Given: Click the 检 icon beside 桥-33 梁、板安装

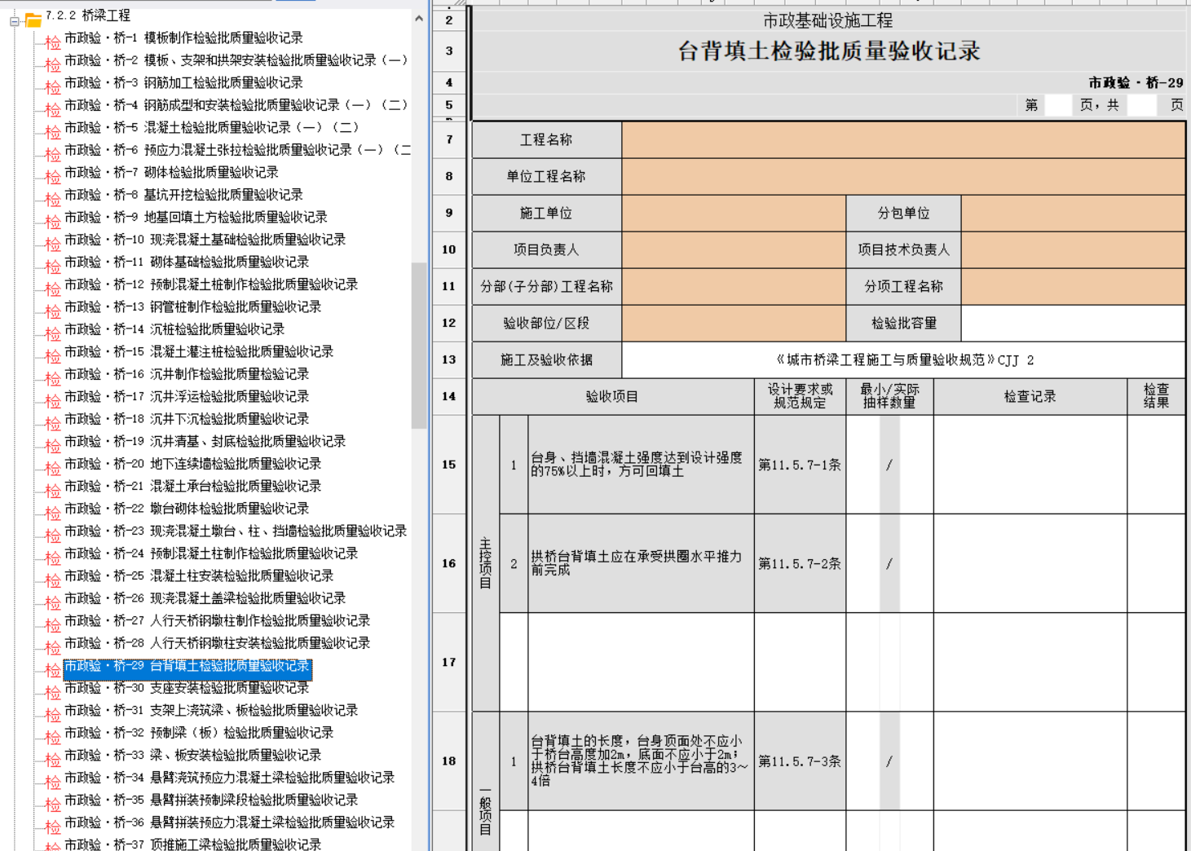Looking at the screenshot, I should pyautogui.click(x=53, y=760).
